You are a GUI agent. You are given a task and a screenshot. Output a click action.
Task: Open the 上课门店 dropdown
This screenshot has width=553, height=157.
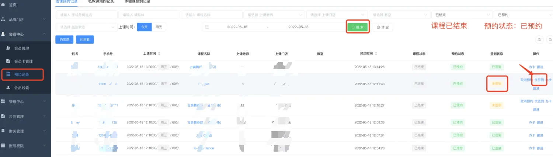336,15
